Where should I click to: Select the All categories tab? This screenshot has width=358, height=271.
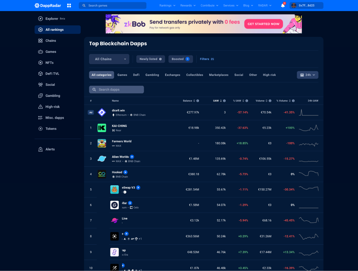[x=102, y=75]
